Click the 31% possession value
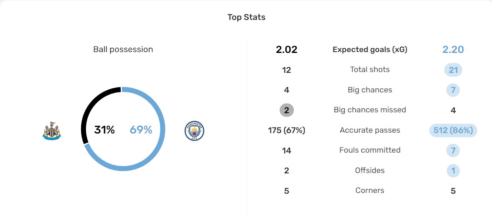492x219 pixels. pos(104,130)
